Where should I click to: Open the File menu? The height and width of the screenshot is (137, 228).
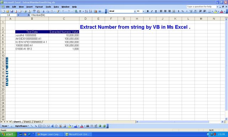[x=7, y=7]
